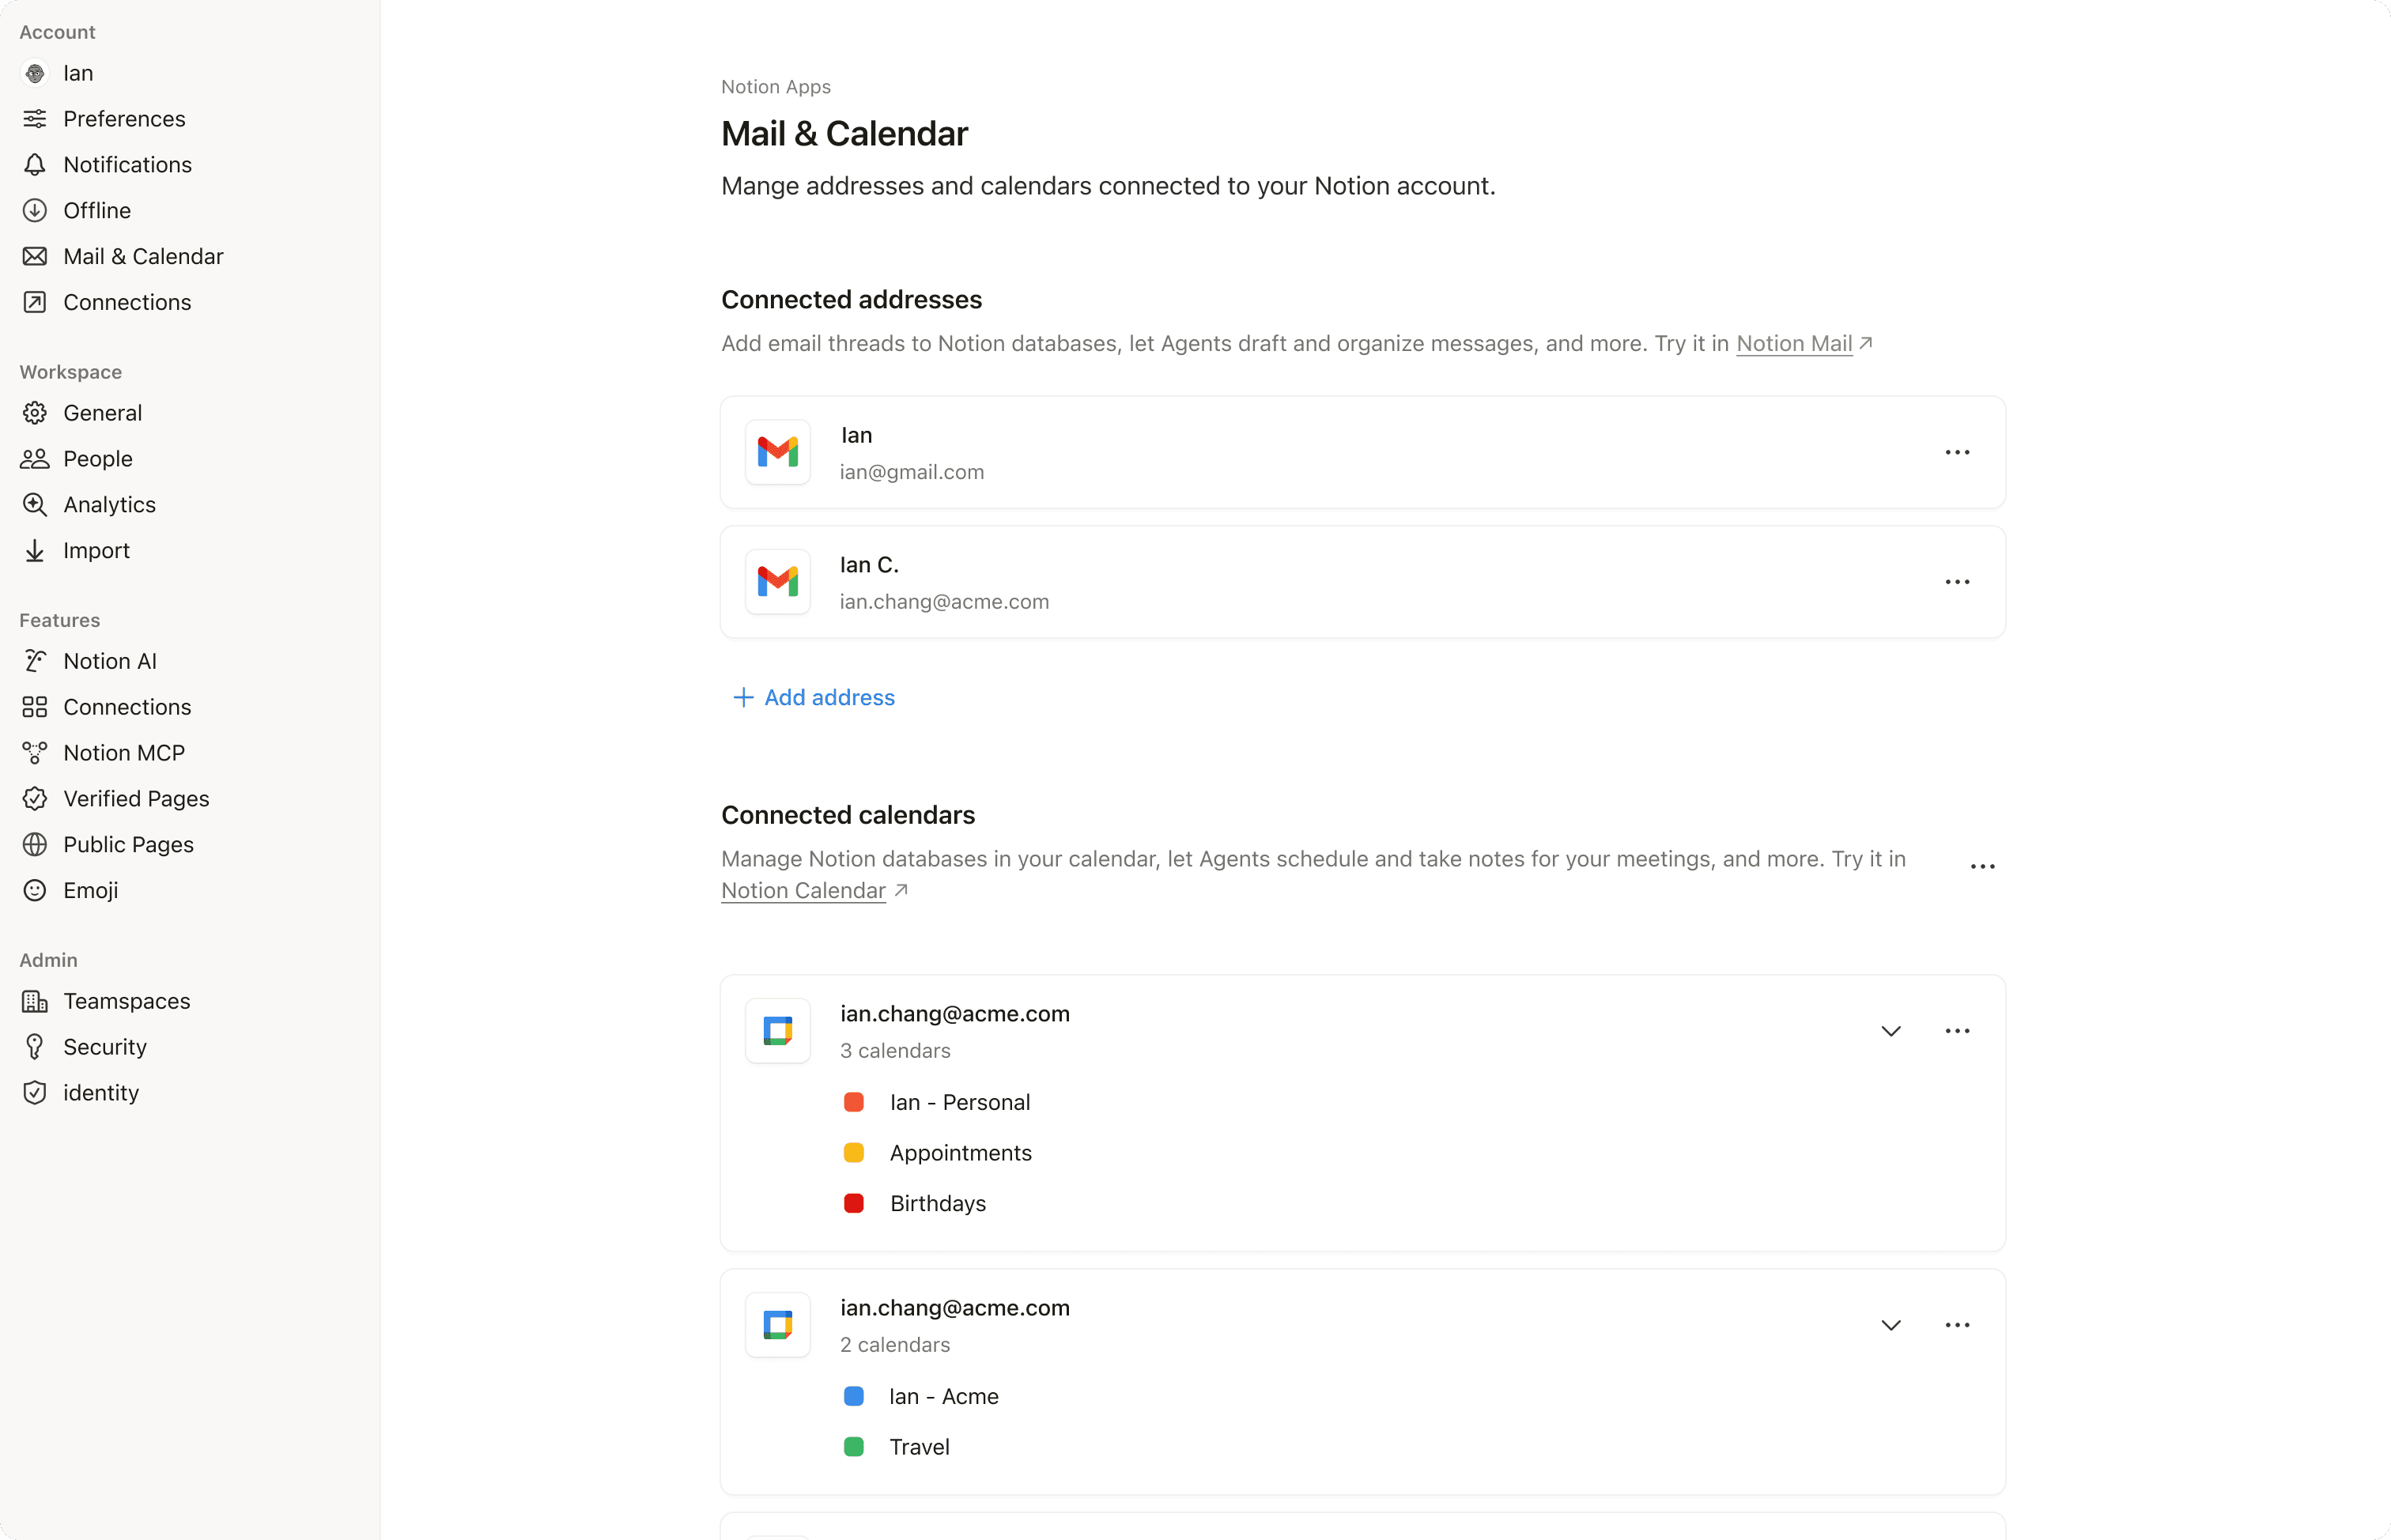
Task: Click the Public Pages globe icon
Action: (x=35, y=845)
